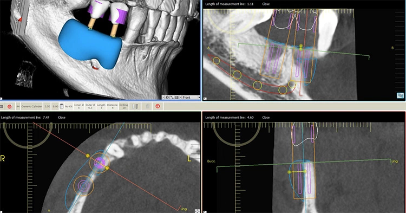Click the yellow measurement handle in panoramic view

301,47
